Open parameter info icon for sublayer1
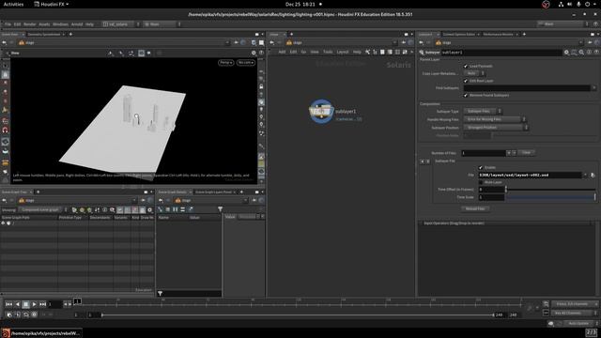601x338 pixels. (x=589, y=53)
